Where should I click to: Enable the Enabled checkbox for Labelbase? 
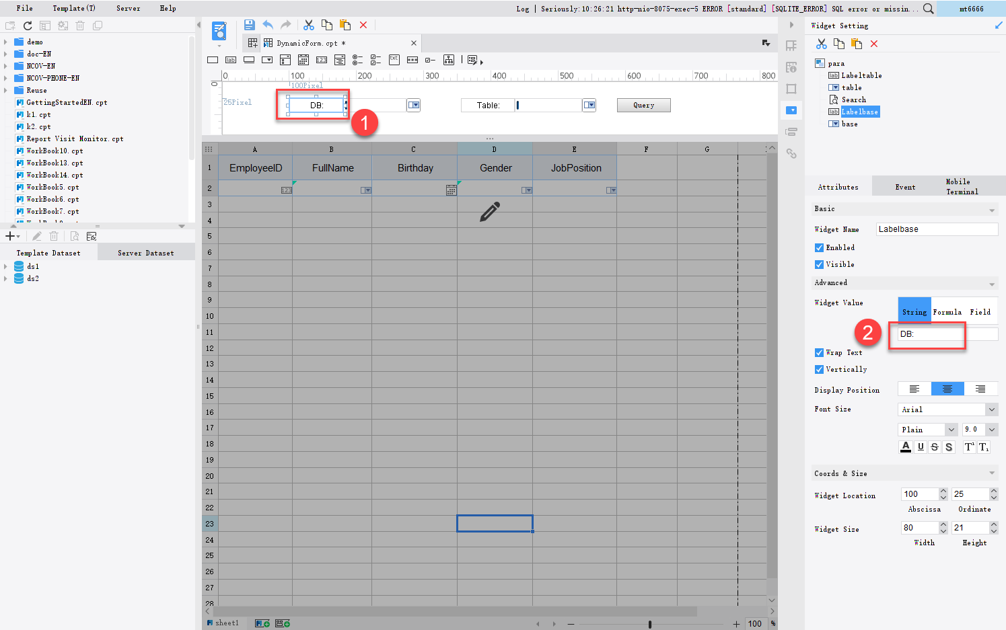(x=818, y=247)
